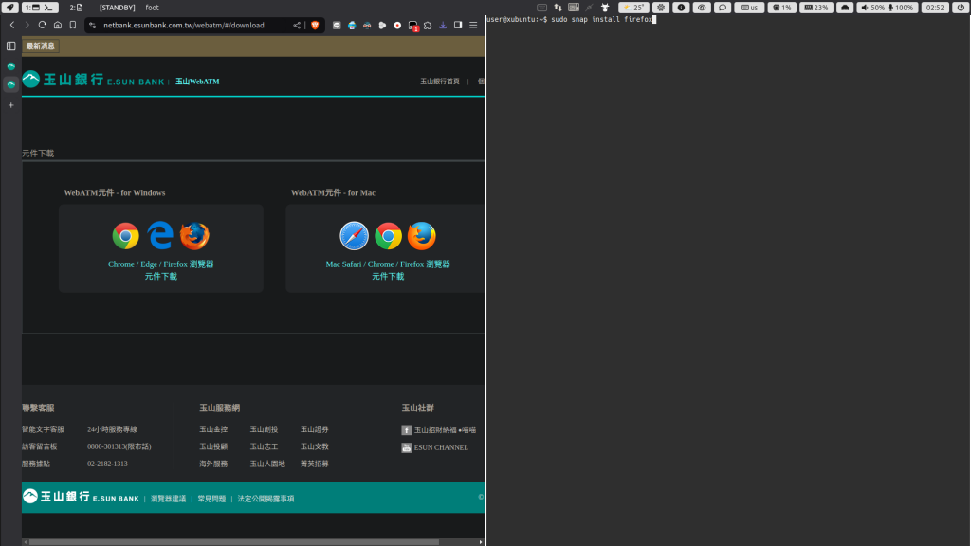
Task: Open 玉山志工 footer link
Action: [x=264, y=446]
